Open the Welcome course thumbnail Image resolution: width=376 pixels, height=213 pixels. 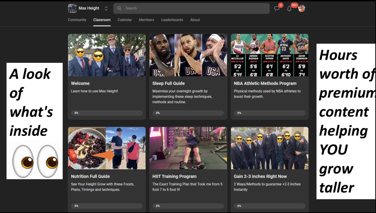(107, 55)
